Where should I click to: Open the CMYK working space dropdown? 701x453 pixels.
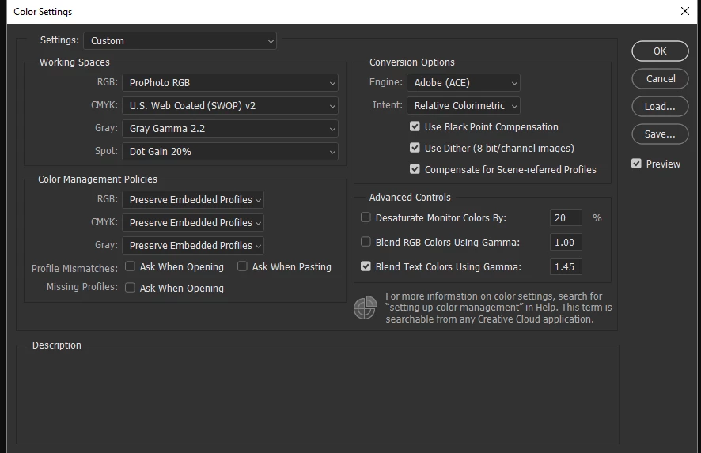click(229, 105)
